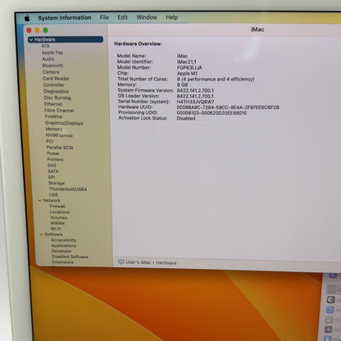Select Applications under Software
The image size is (341, 341).
[x=64, y=245]
